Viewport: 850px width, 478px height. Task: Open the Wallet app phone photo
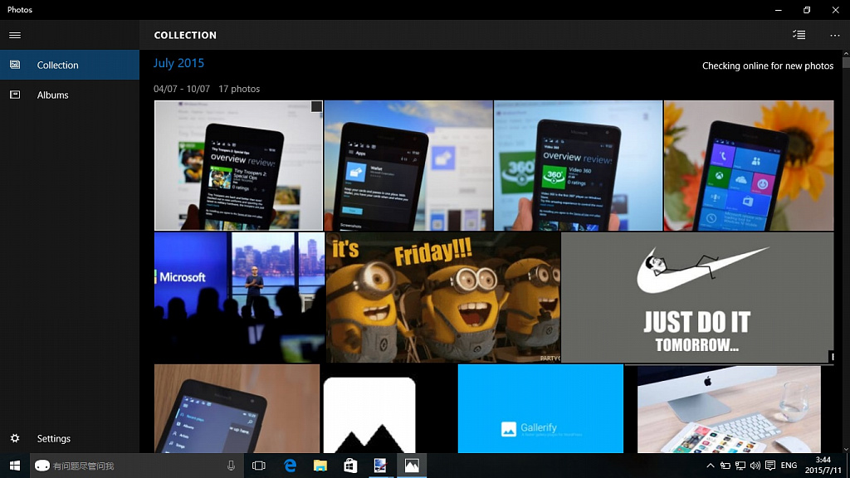point(408,165)
